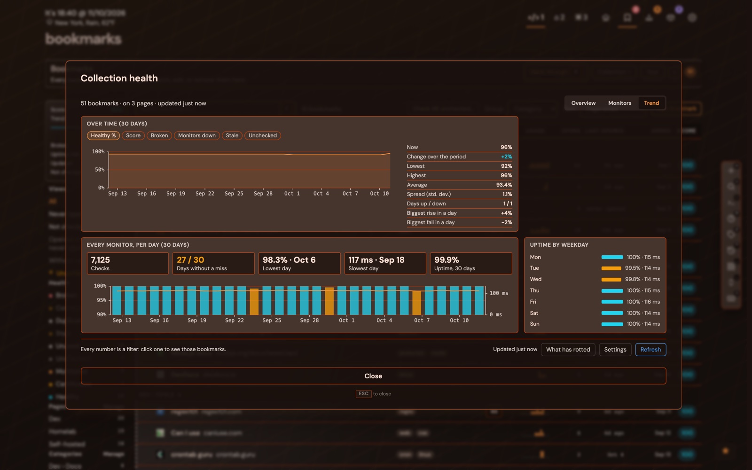Click the ESC key hint
Image resolution: width=752 pixels, height=470 pixels.
coord(364,394)
